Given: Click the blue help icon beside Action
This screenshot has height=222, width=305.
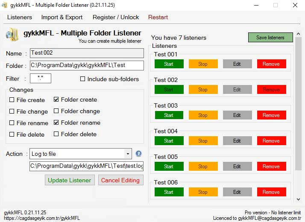Looking at the screenshot, I should click(138, 154).
